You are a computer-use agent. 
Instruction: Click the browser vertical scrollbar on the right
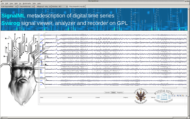click(x=189, y=62)
